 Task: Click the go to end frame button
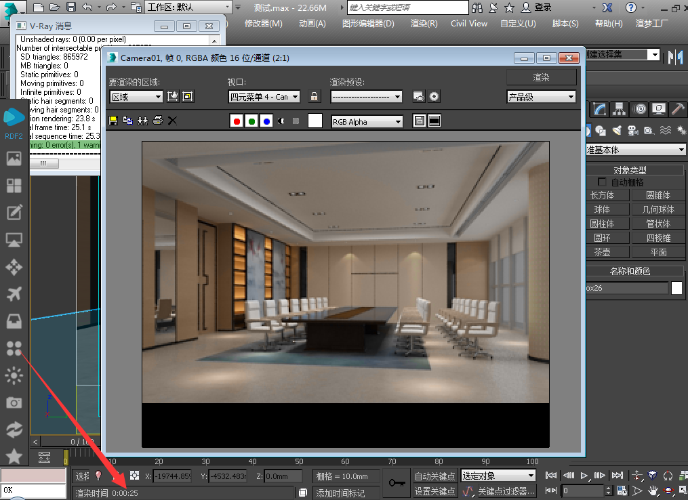(x=618, y=476)
